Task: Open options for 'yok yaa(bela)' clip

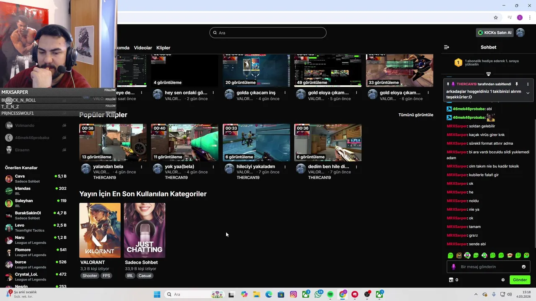Action: 213,166
